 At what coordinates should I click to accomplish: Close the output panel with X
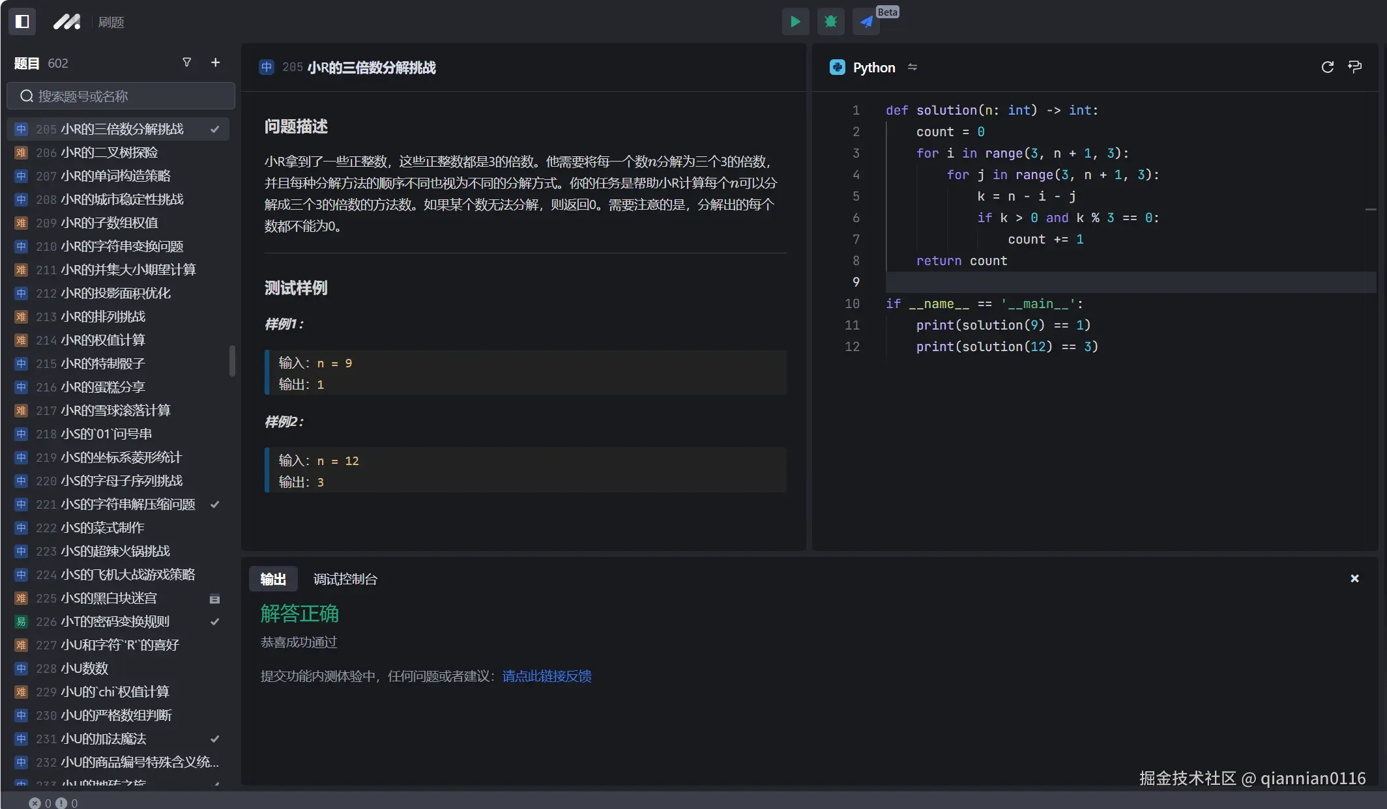pyautogui.click(x=1354, y=578)
